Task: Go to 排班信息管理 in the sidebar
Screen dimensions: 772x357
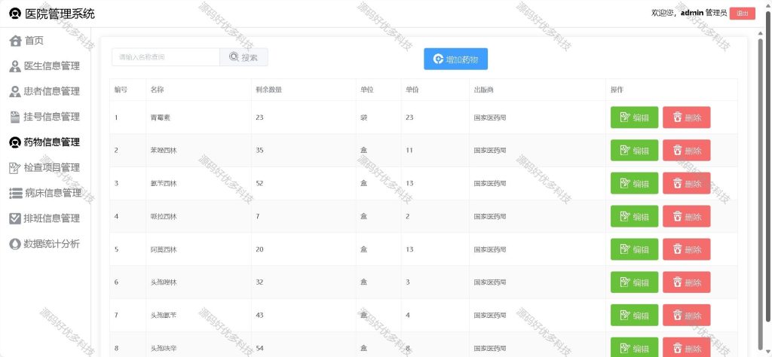Action: tap(44, 218)
